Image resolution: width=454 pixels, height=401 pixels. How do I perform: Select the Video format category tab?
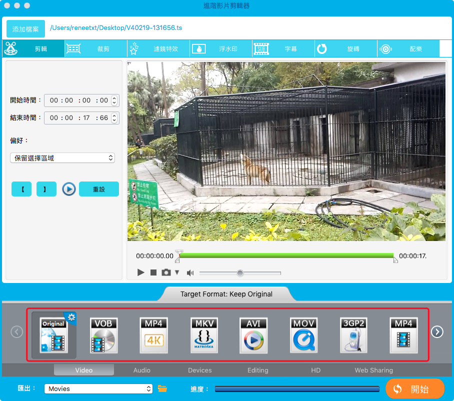[84, 370]
